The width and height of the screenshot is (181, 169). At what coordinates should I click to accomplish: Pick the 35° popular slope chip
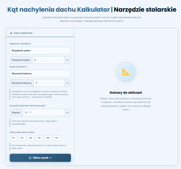[x=40, y=138]
